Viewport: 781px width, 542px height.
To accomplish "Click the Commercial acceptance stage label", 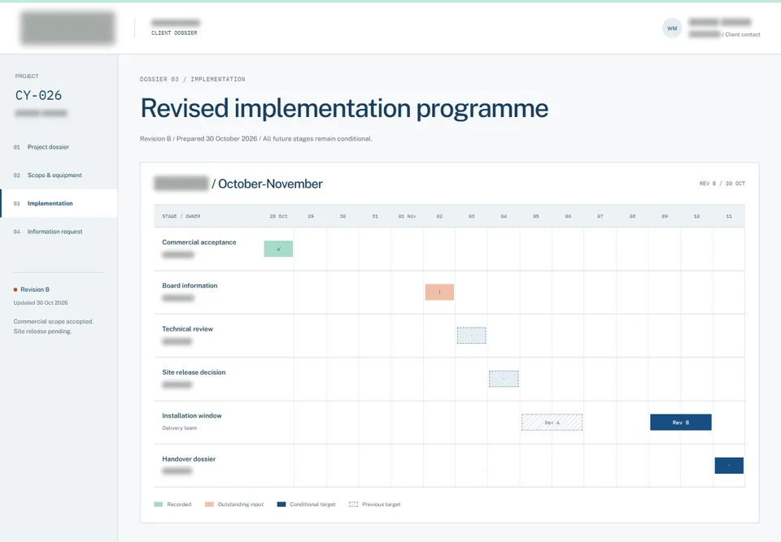I will (x=199, y=242).
